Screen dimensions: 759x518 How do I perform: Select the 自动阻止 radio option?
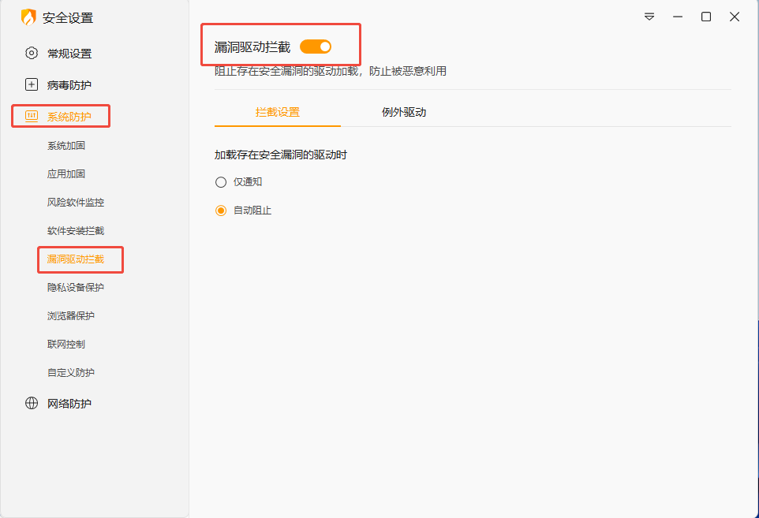(x=221, y=211)
